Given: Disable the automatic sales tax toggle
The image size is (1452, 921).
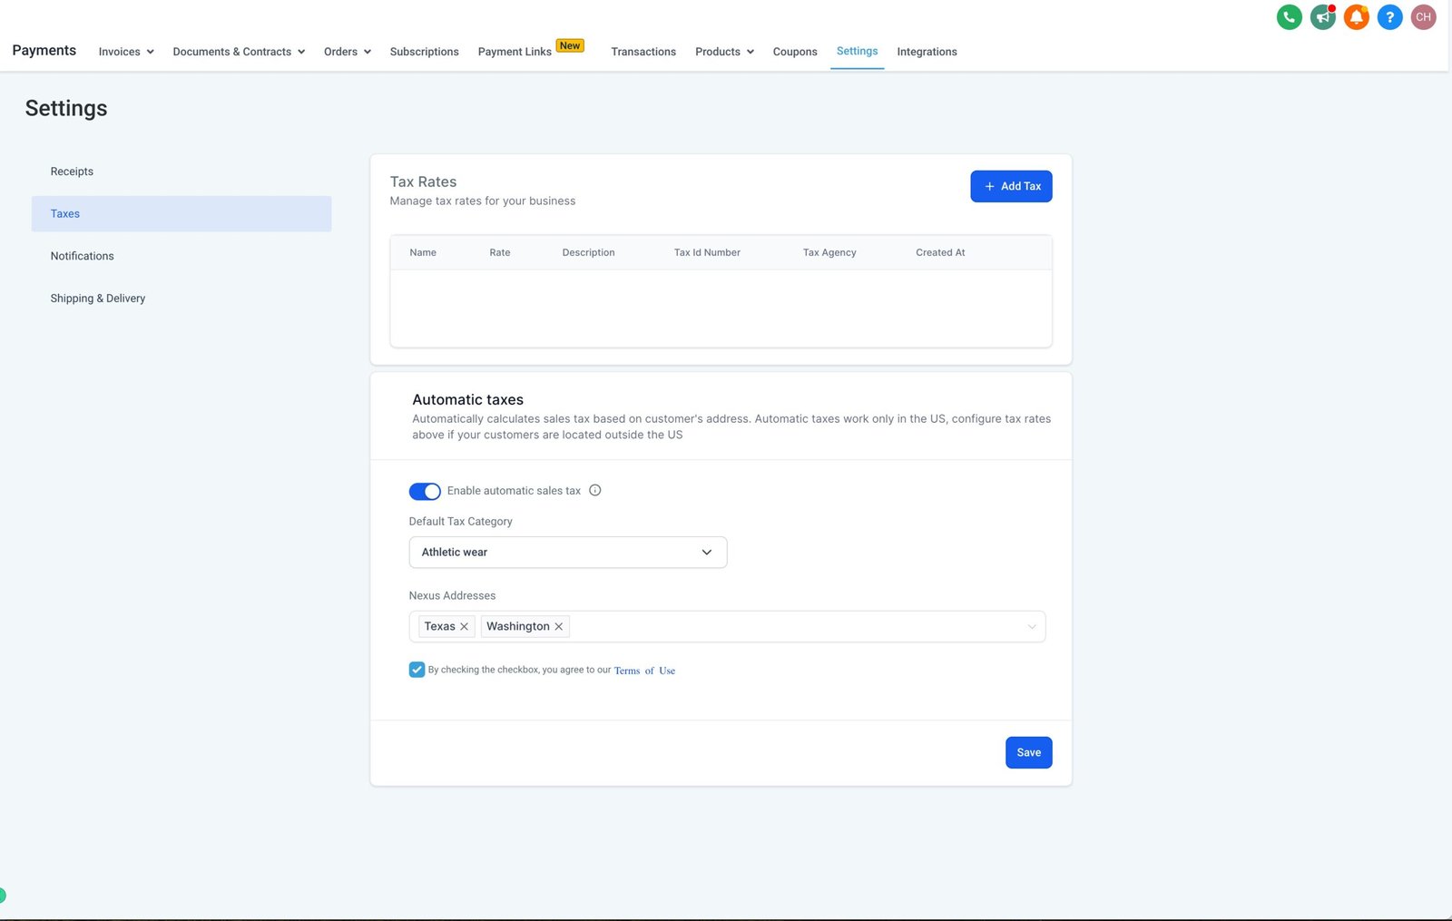Looking at the screenshot, I should [x=425, y=491].
